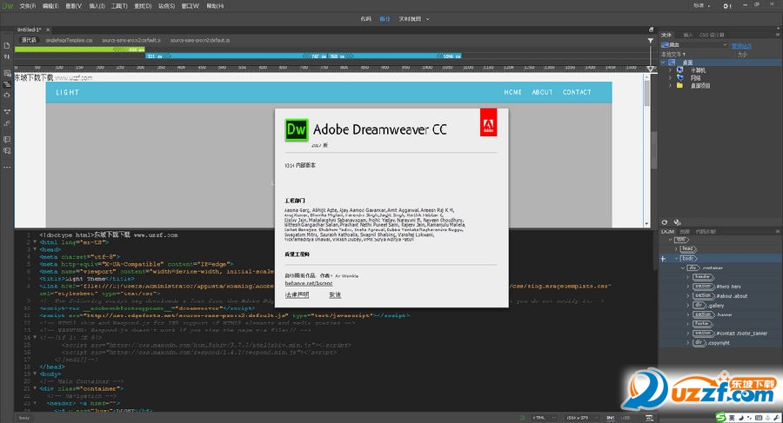Click the Apply Comment icon in left toolbar

coord(7,139)
